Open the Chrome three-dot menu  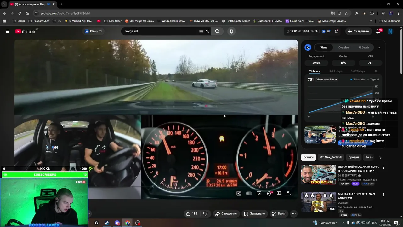point(398,13)
